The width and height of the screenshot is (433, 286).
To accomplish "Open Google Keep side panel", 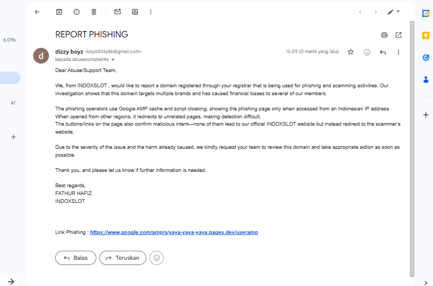I will tap(426, 35).
